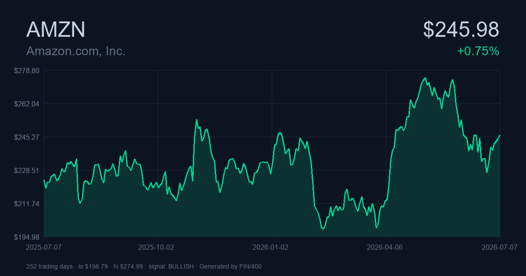Click the lo $198.79 footer value
This screenshot has height=276, width=526.
93,266
